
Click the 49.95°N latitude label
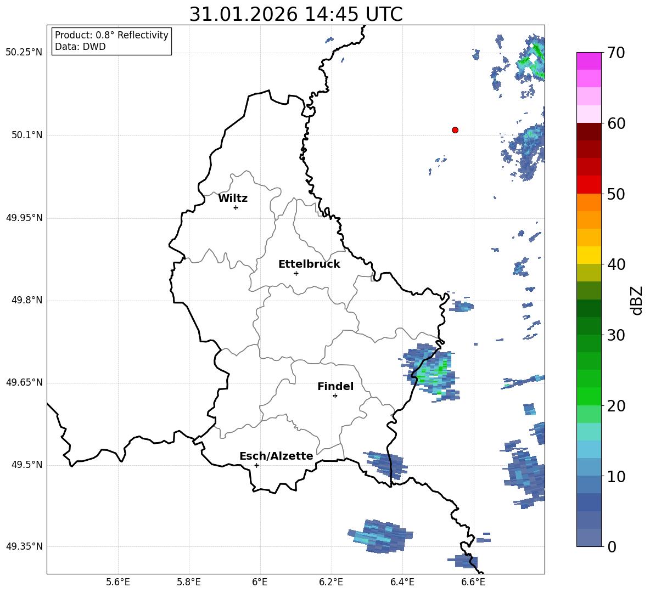pyautogui.click(x=24, y=218)
